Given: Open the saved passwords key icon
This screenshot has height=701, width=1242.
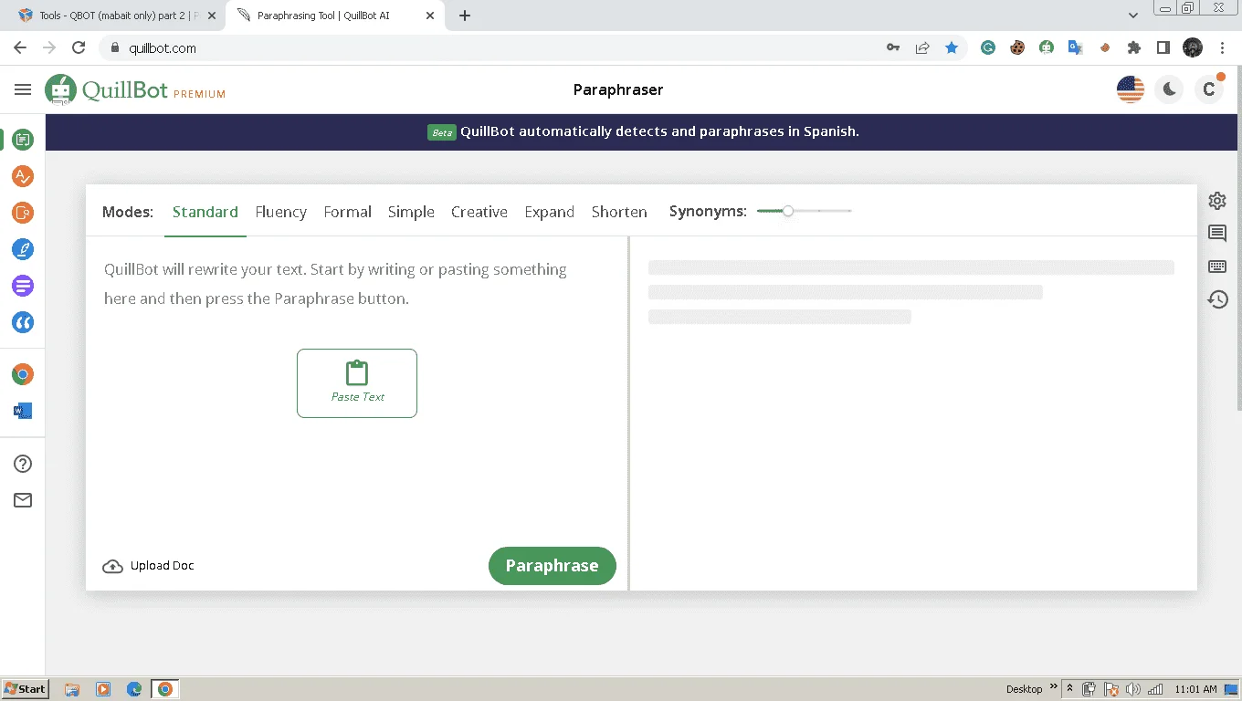Looking at the screenshot, I should point(893,47).
